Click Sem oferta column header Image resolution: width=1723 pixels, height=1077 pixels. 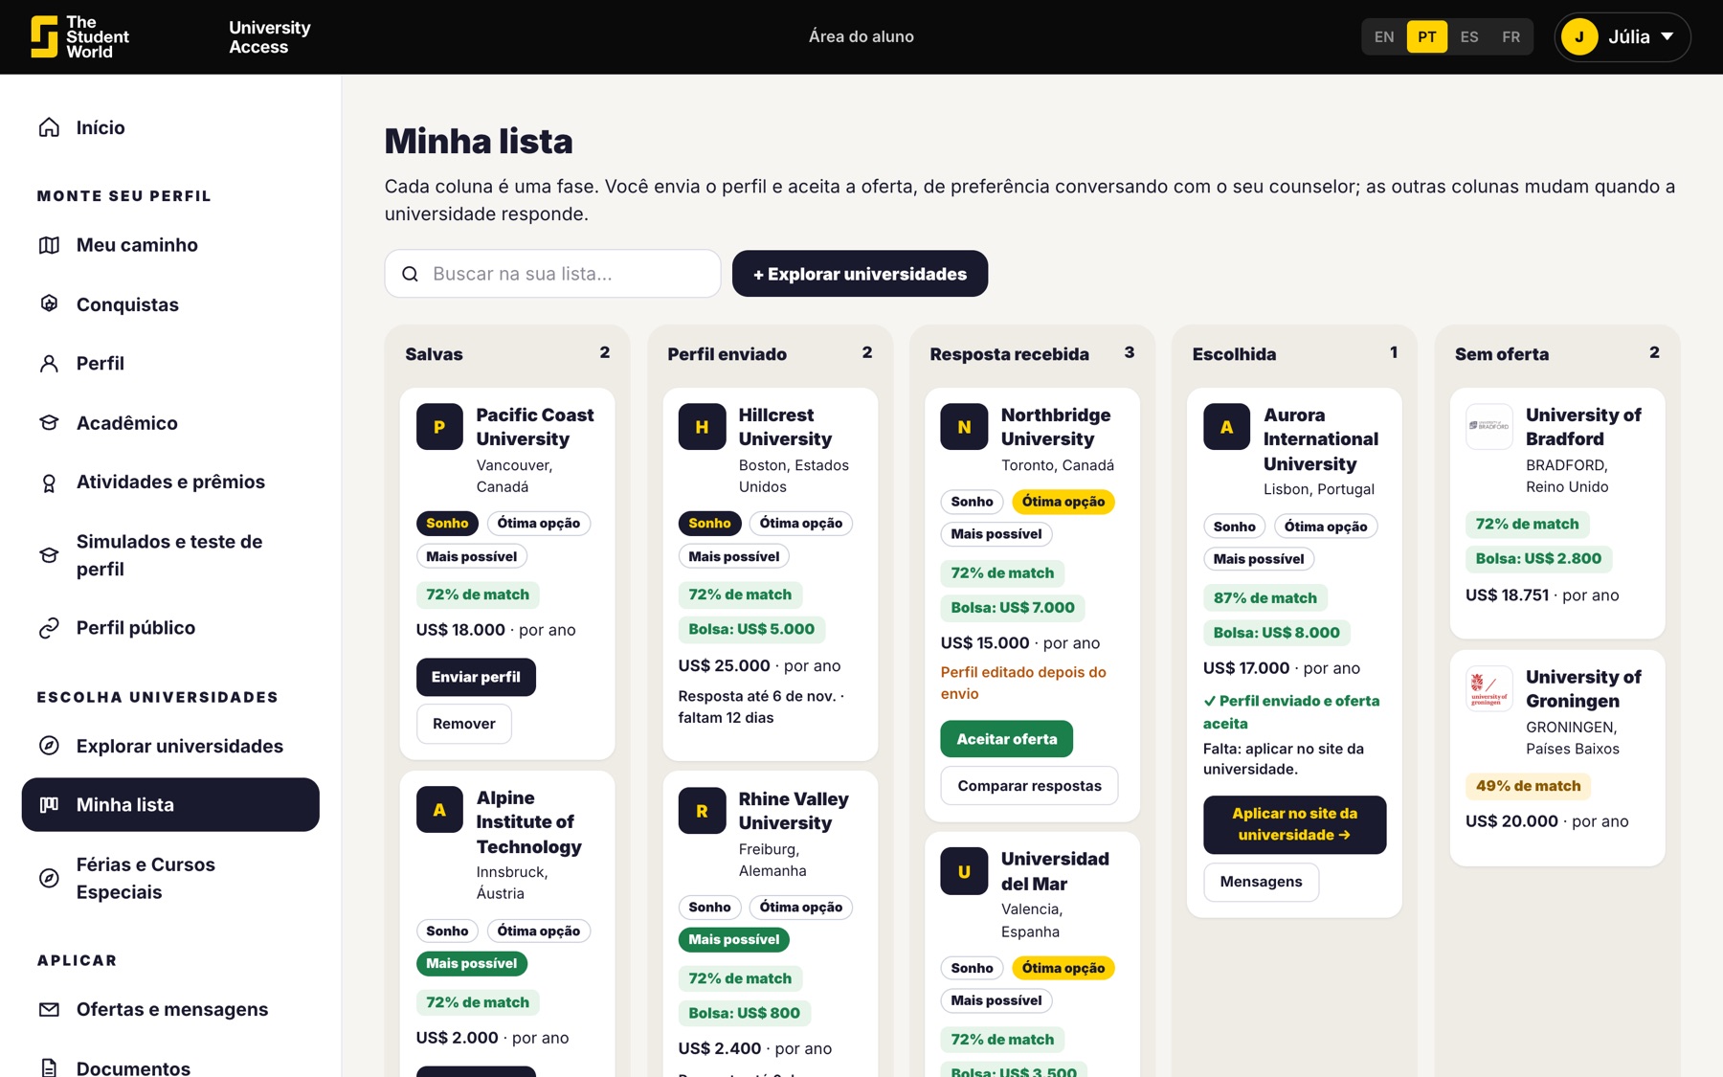pos(1501,354)
